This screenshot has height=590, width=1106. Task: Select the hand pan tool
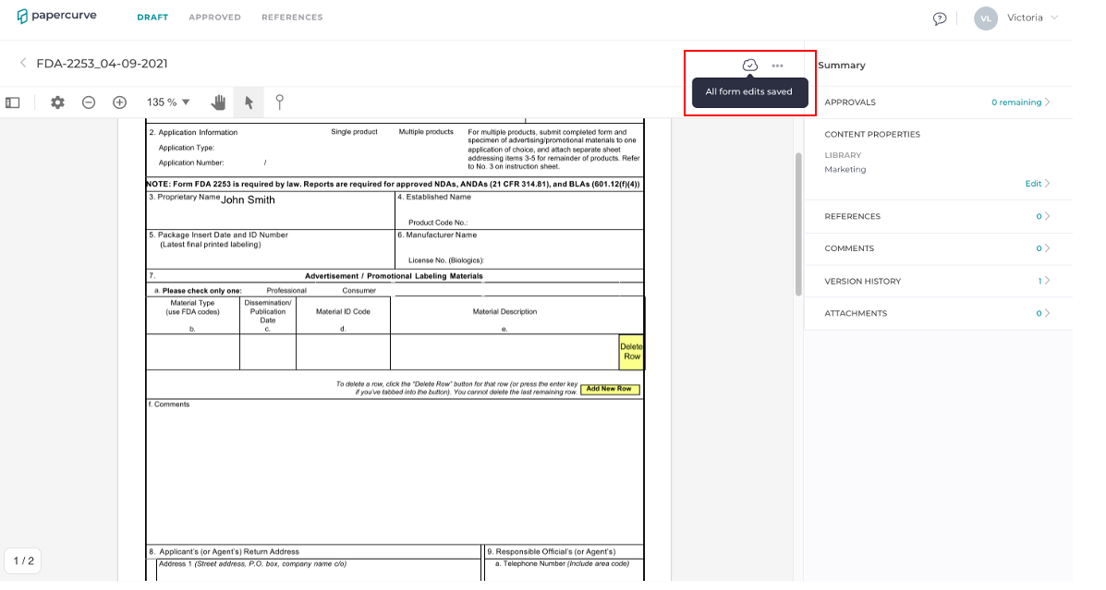point(219,102)
